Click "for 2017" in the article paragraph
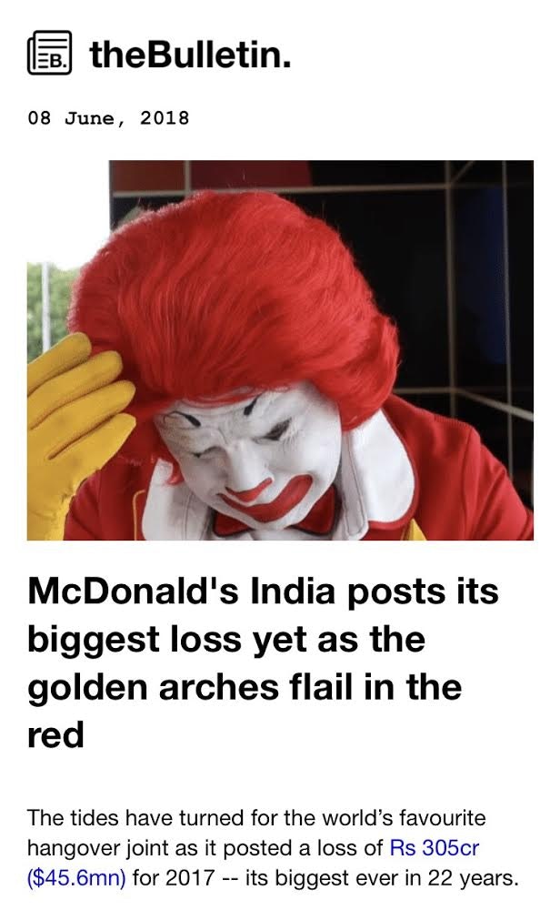Image resolution: width=560 pixels, height=910 pixels. [174, 877]
